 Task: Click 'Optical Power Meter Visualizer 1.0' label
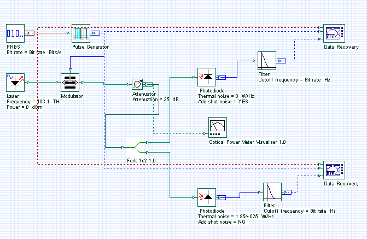(247, 142)
